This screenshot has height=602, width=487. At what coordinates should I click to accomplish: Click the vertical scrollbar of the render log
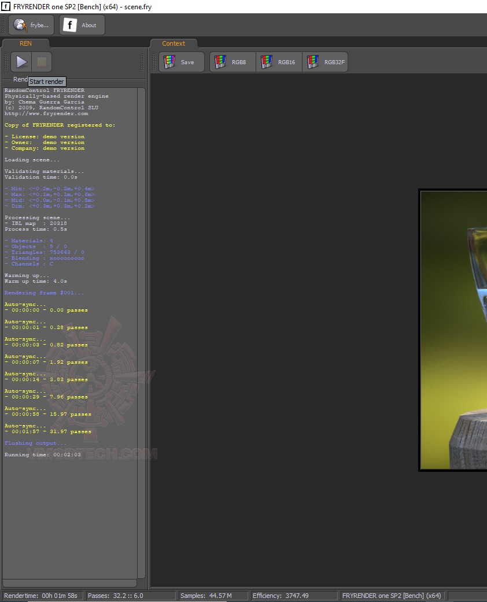[x=141, y=333]
